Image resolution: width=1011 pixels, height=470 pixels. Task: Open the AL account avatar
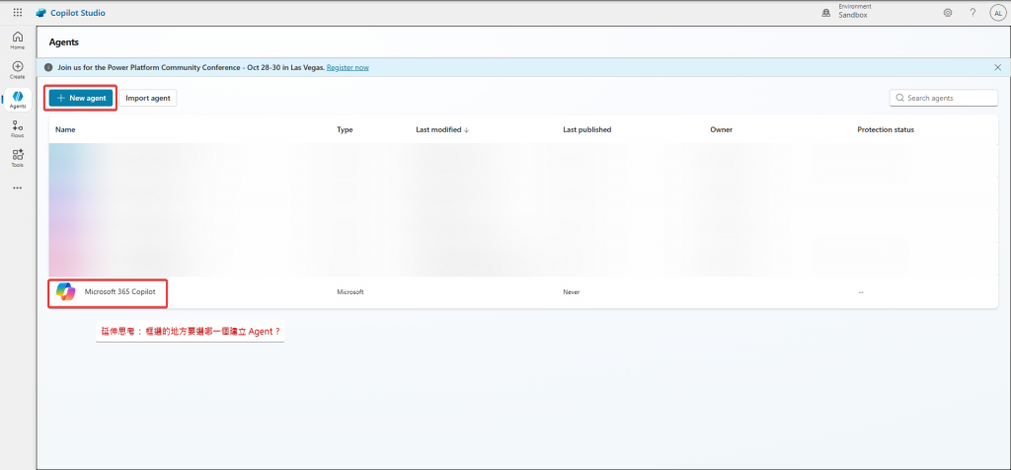pyautogui.click(x=997, y=13)
